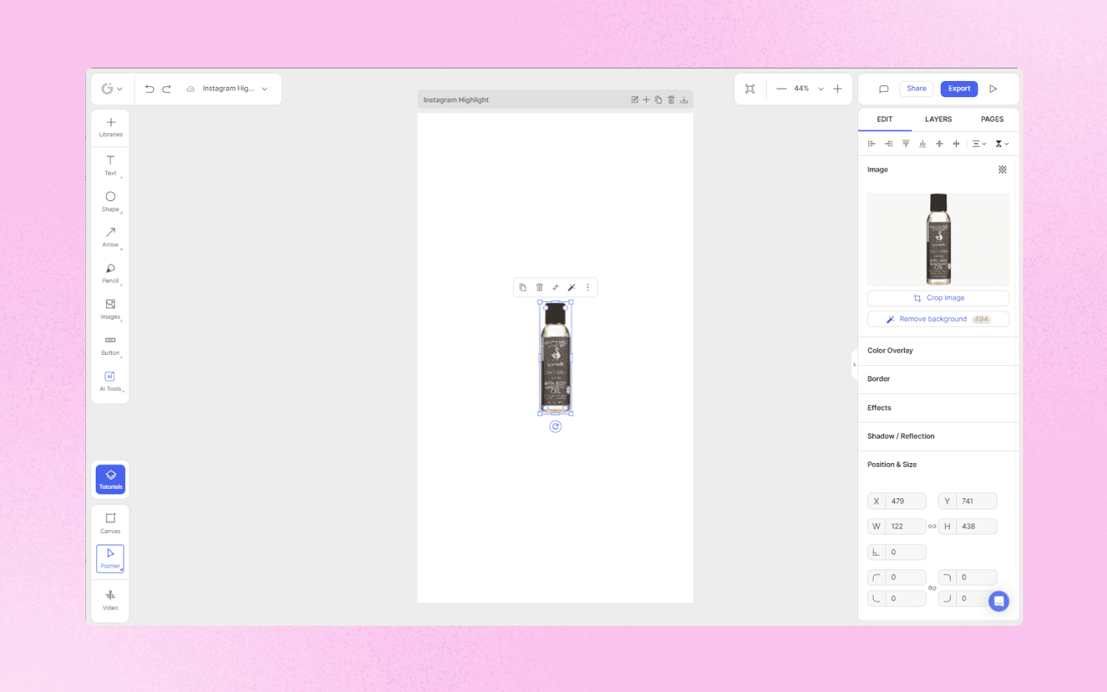Screen dimensions: 1107x692
Task: Select the Shape tool
Action: 110,200
